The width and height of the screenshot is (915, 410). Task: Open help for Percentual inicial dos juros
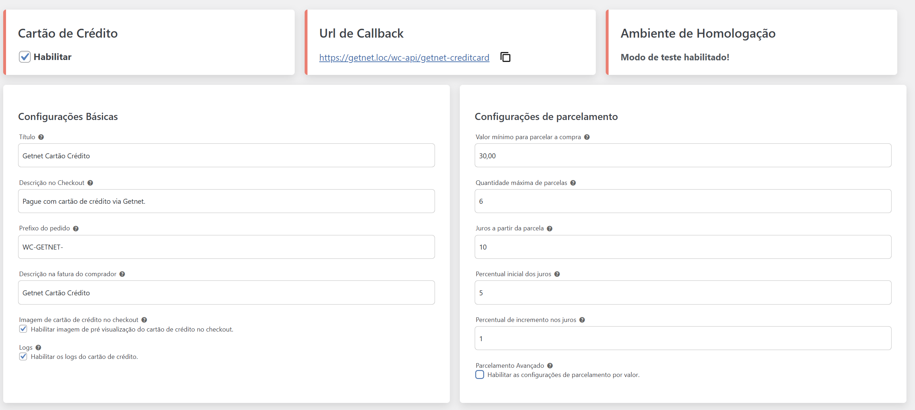557,274
